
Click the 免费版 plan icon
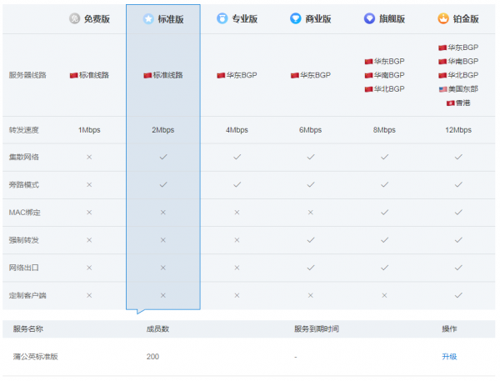pyautogui.click(x=75, y=18)
